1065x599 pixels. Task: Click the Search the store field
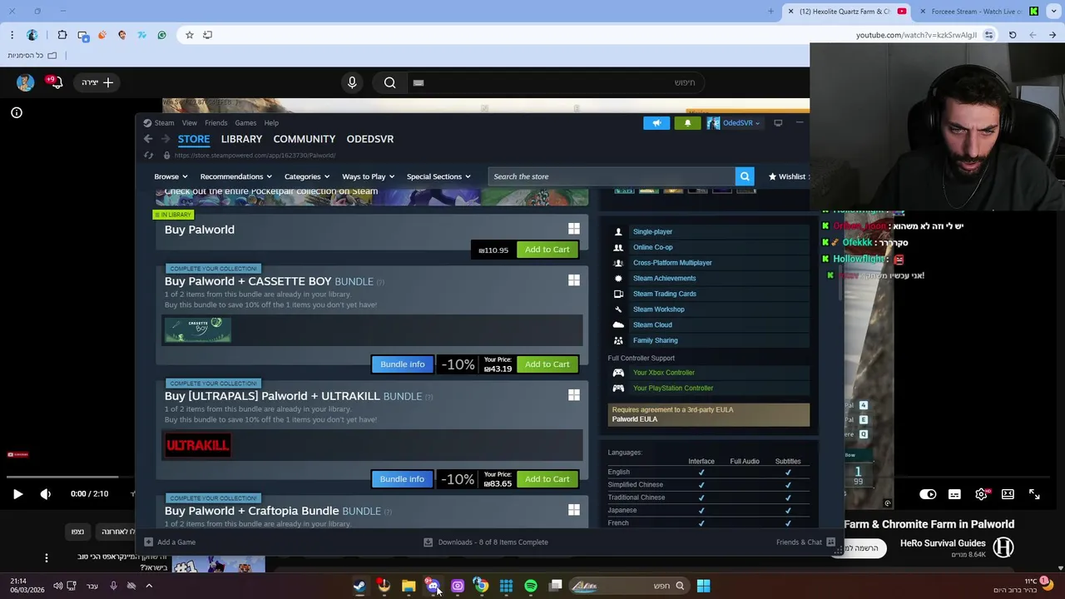click(x=612, y=176)
